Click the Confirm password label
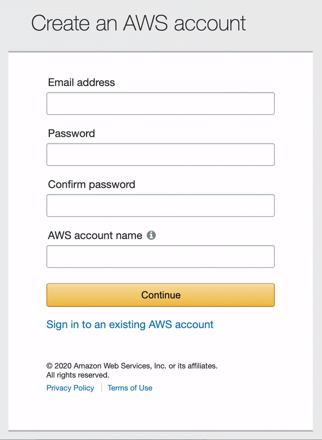322x440 pixels. [x=92, y=185]
